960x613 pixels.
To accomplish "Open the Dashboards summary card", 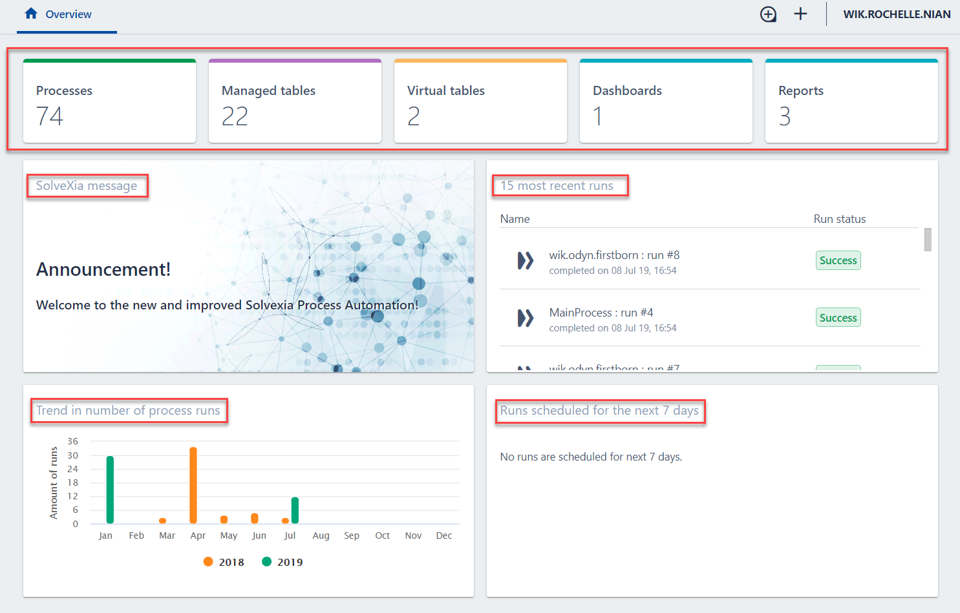I will (x=666, y=102).
